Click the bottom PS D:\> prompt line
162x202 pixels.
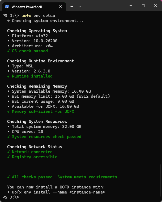(11, 197)
